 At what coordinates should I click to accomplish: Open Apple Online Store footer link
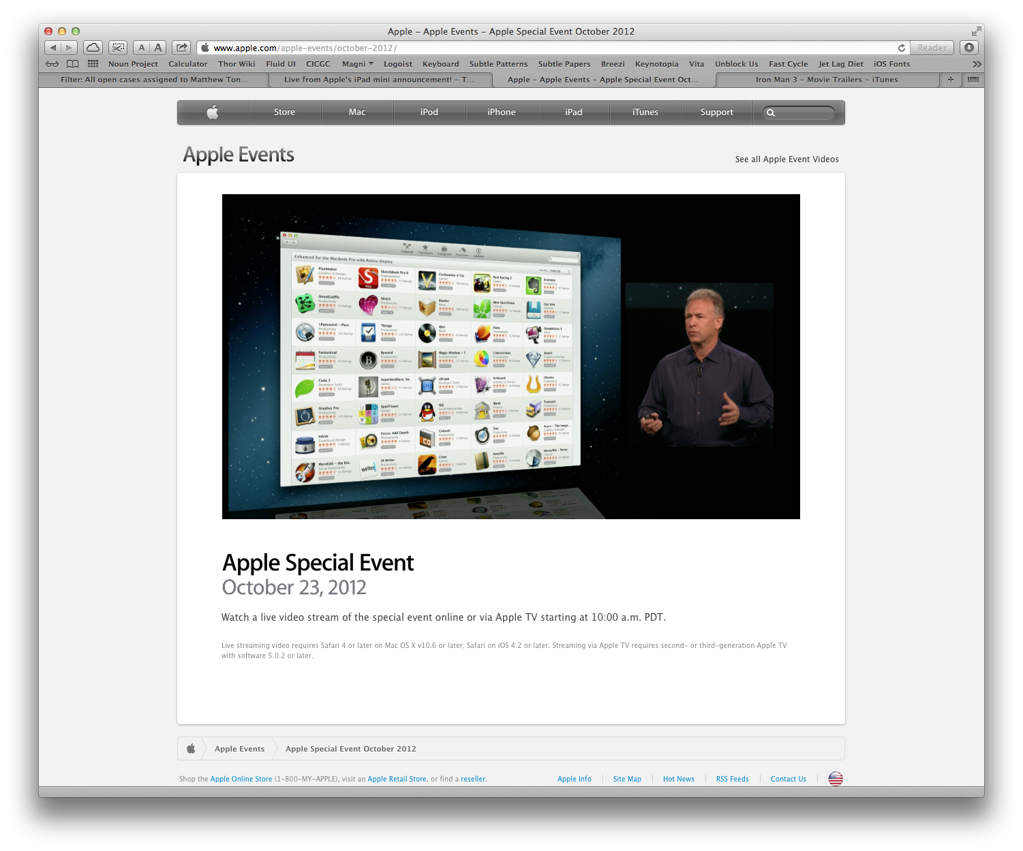coord(241,779)
